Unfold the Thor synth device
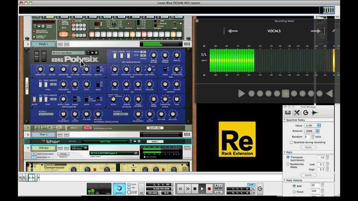358x201 pixels. pyautogui.click(x=28, y=142)
